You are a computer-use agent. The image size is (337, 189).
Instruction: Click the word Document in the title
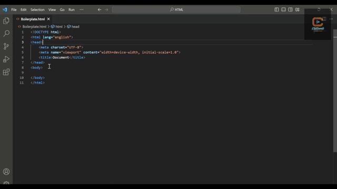click(x=61, y=57)
